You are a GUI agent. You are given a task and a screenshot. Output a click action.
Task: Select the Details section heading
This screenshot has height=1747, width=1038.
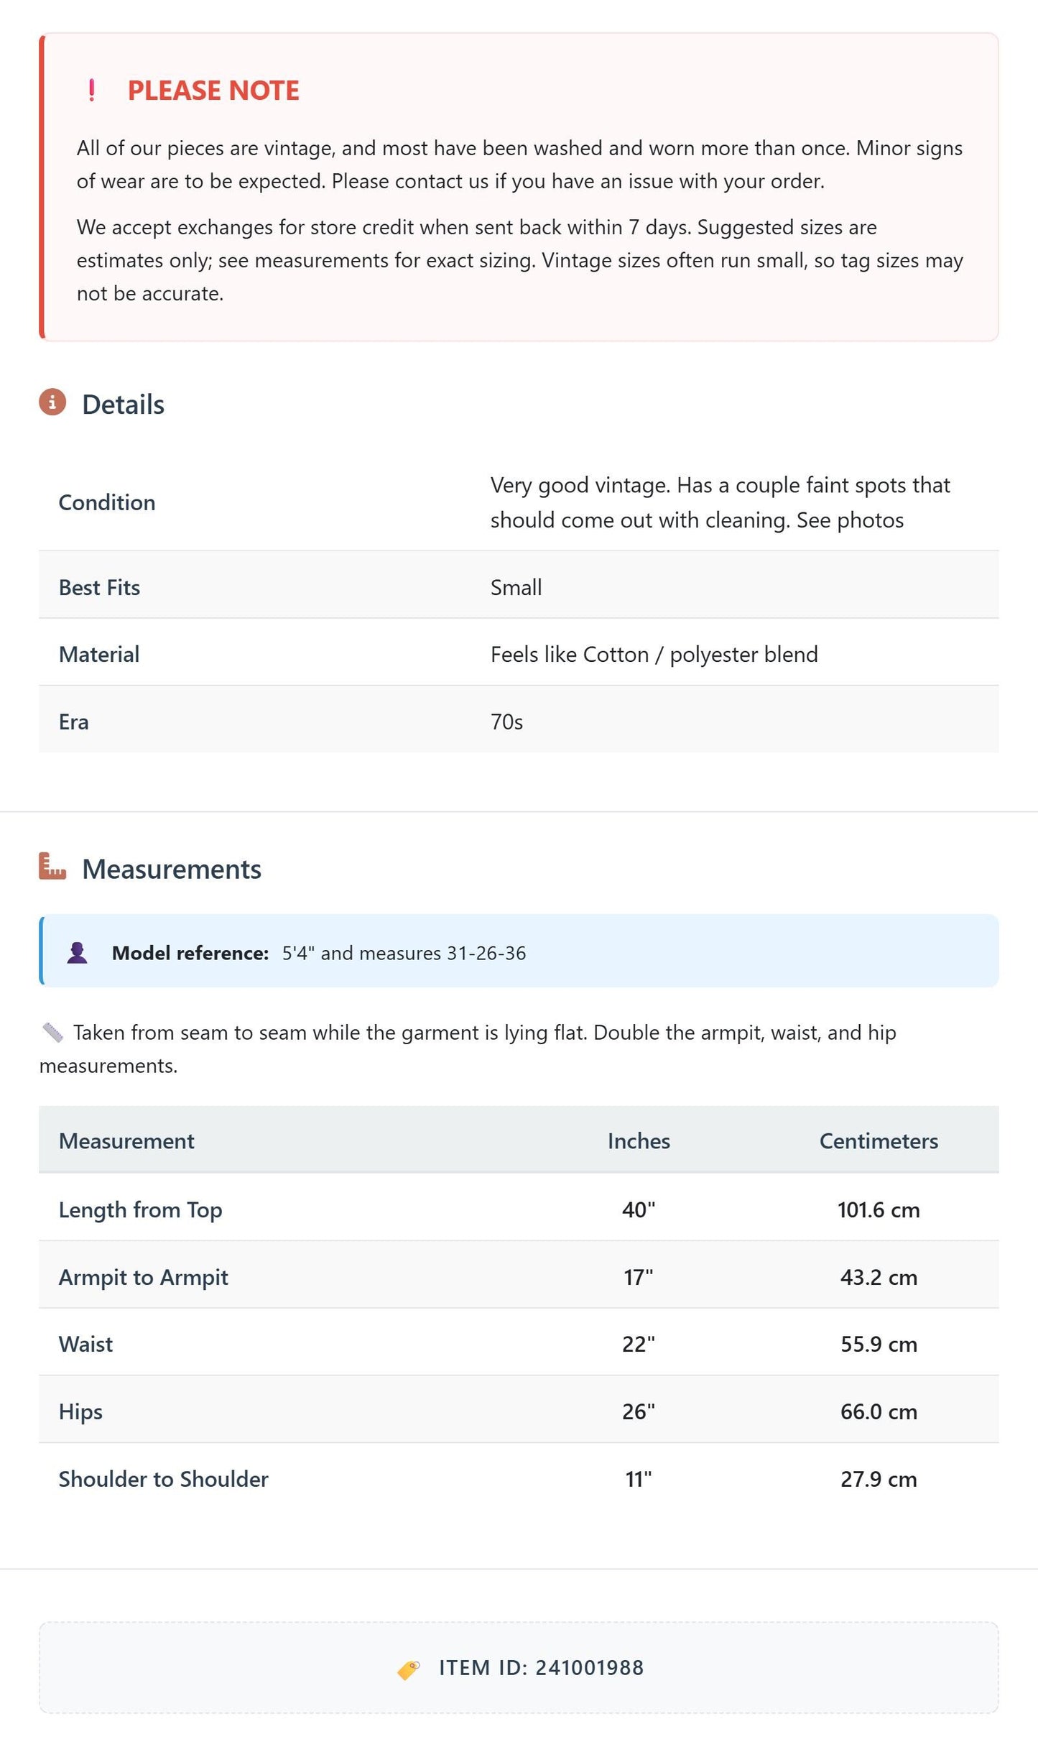(x=123, y=405)
